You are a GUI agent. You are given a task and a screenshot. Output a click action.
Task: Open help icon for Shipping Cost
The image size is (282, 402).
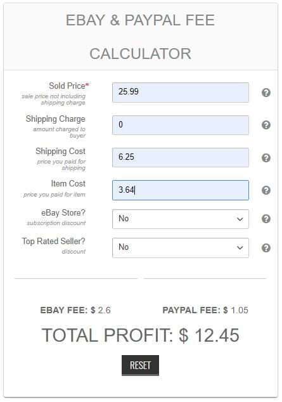click(266, 158)
